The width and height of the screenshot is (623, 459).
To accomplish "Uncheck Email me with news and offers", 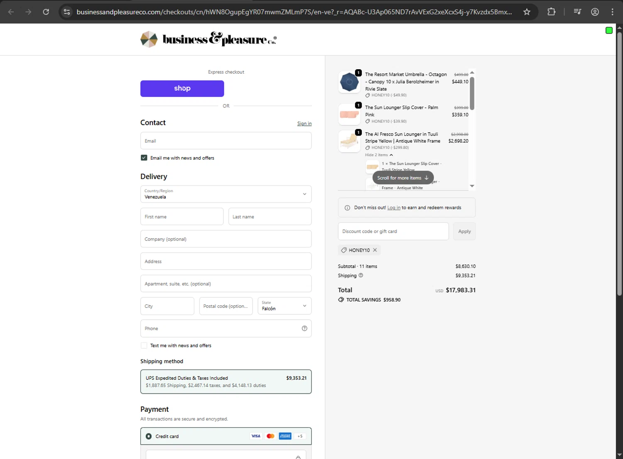I will pos(144,158).
